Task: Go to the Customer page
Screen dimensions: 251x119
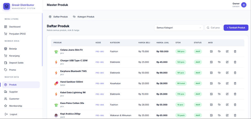Action: pyautogui.click(x=21, y=99)
